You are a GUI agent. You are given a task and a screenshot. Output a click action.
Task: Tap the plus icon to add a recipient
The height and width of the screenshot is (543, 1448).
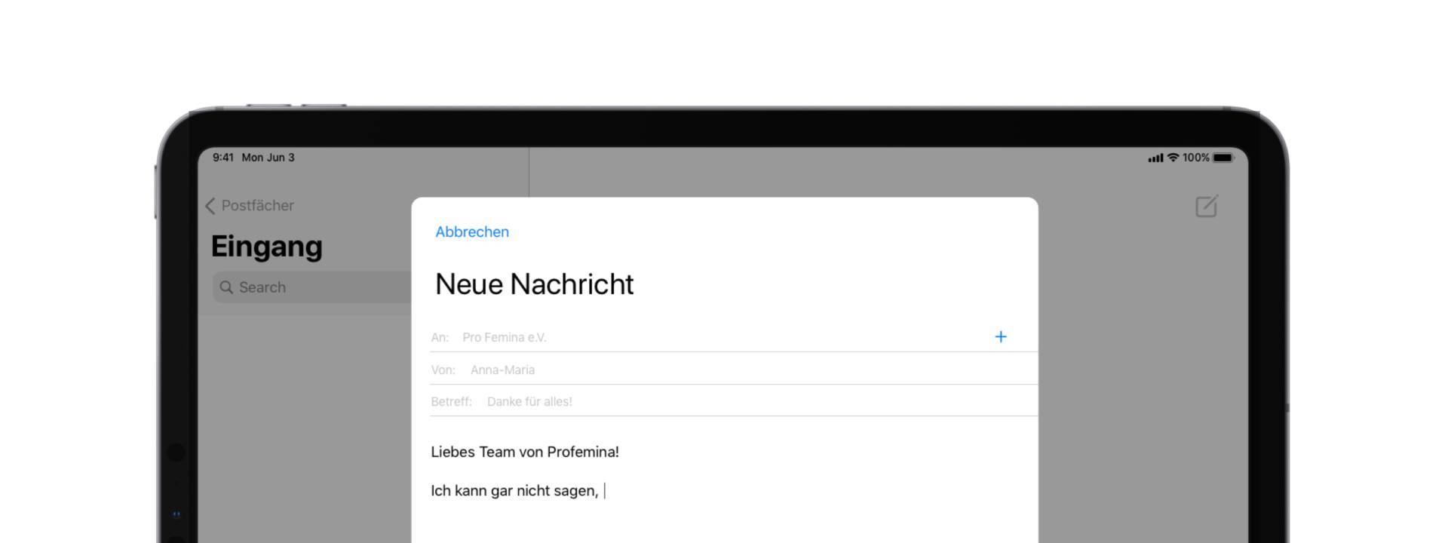pos(1000,337)
